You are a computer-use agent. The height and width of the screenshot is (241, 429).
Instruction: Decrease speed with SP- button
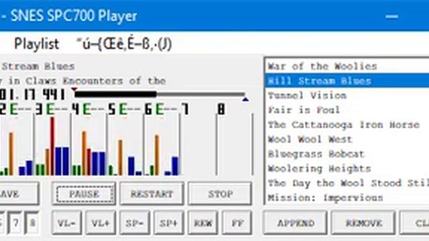(x=135, y=223)
